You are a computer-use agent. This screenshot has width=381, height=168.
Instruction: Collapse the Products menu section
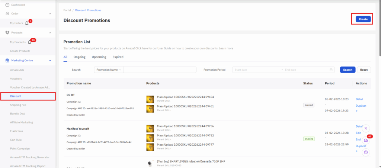(50, 33)
